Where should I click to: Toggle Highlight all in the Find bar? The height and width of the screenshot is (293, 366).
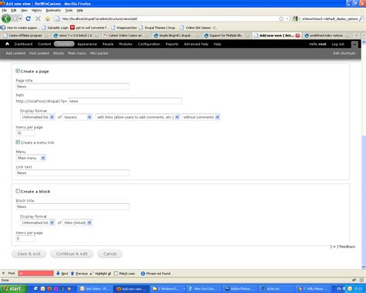tap(100, 274)
